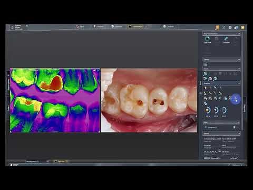Click the small icon beside the patient box top left
253x190 pixels.
[x=27, y=26]
